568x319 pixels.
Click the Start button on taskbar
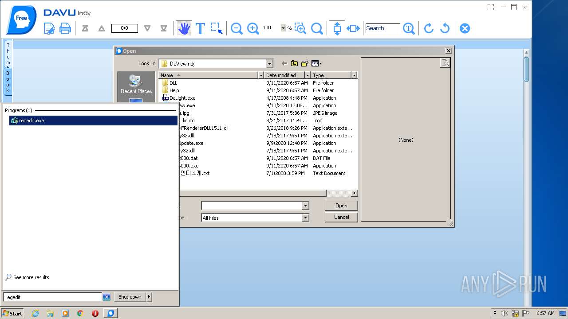tap(12, 313)
